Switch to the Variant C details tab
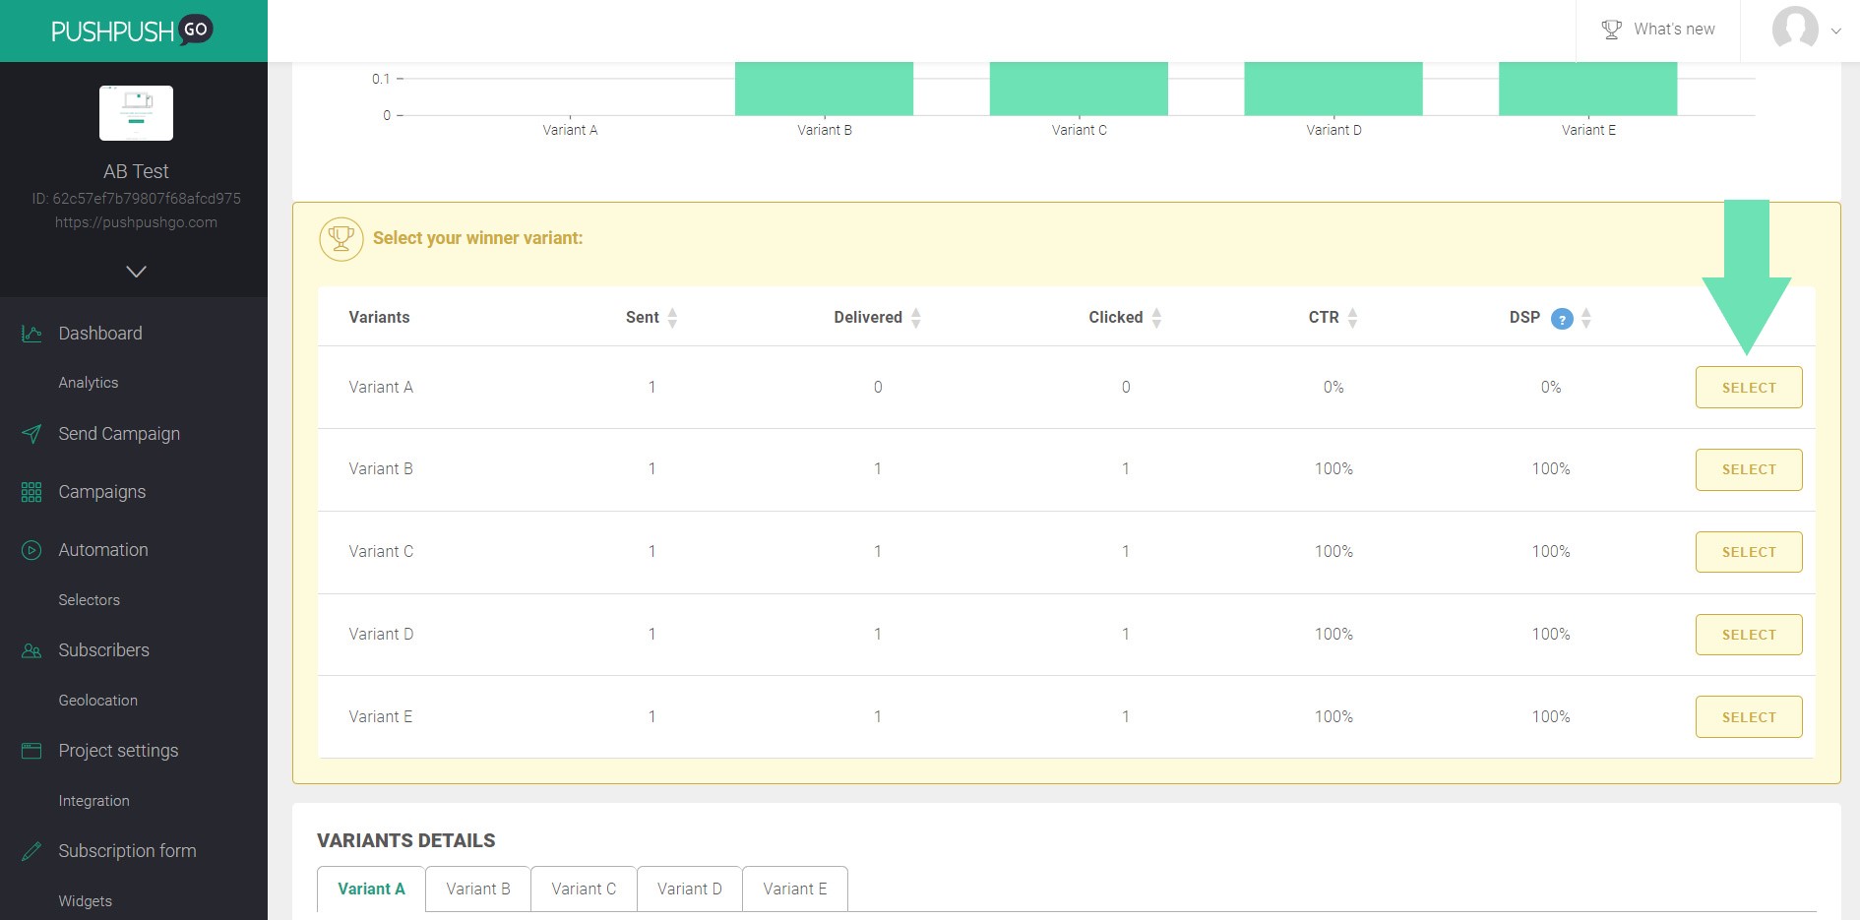 [x=584, y=889]
